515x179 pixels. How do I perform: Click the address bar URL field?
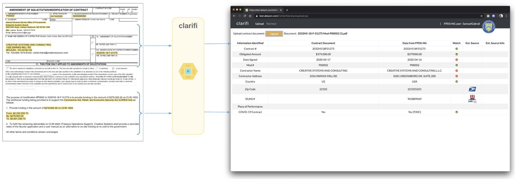click(x=368, y=15)
